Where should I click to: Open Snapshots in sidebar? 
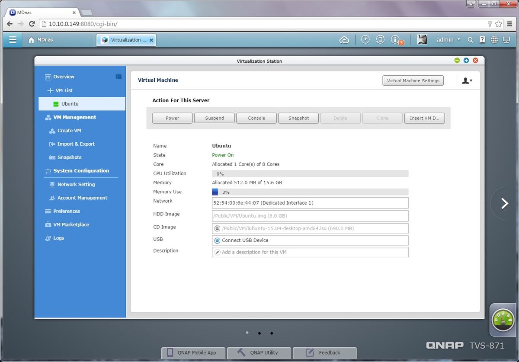click(69, 157)
